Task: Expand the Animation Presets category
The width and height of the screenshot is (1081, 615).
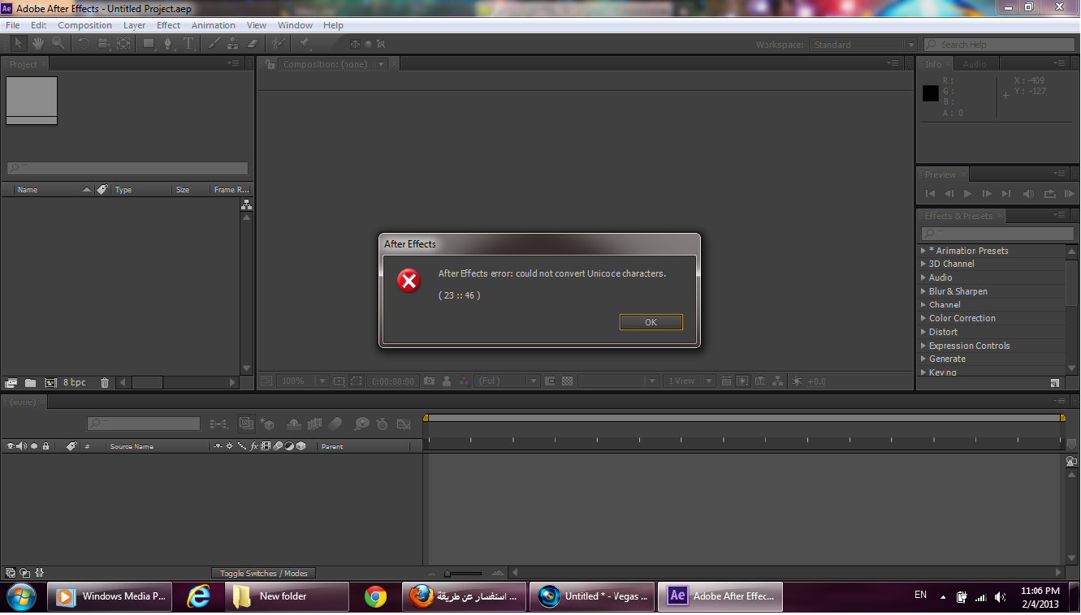Action: (923, 251)
